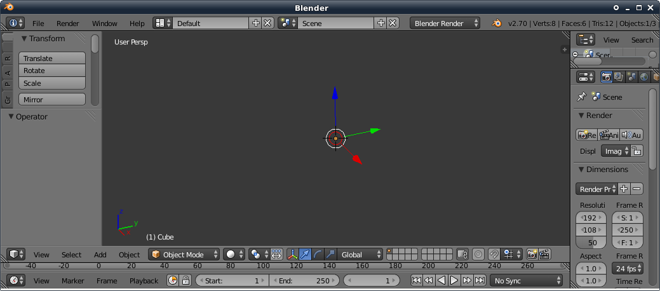Open the viewport Object menu
660x291 pixels.
point(129,255)
